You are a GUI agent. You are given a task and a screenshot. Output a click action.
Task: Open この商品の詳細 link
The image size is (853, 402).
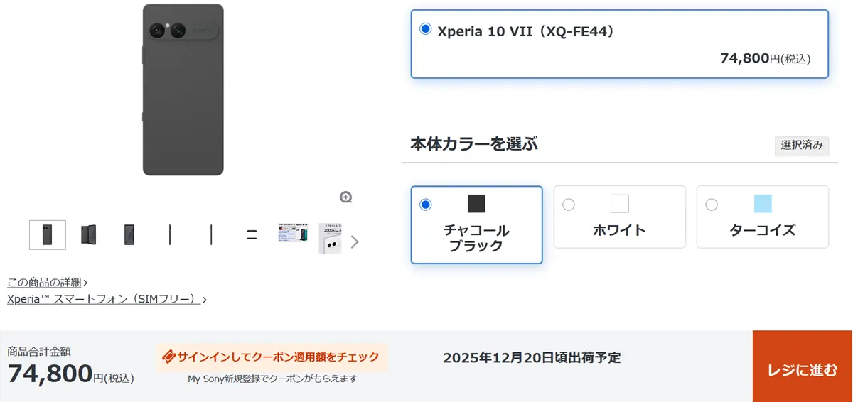(44, 282)
